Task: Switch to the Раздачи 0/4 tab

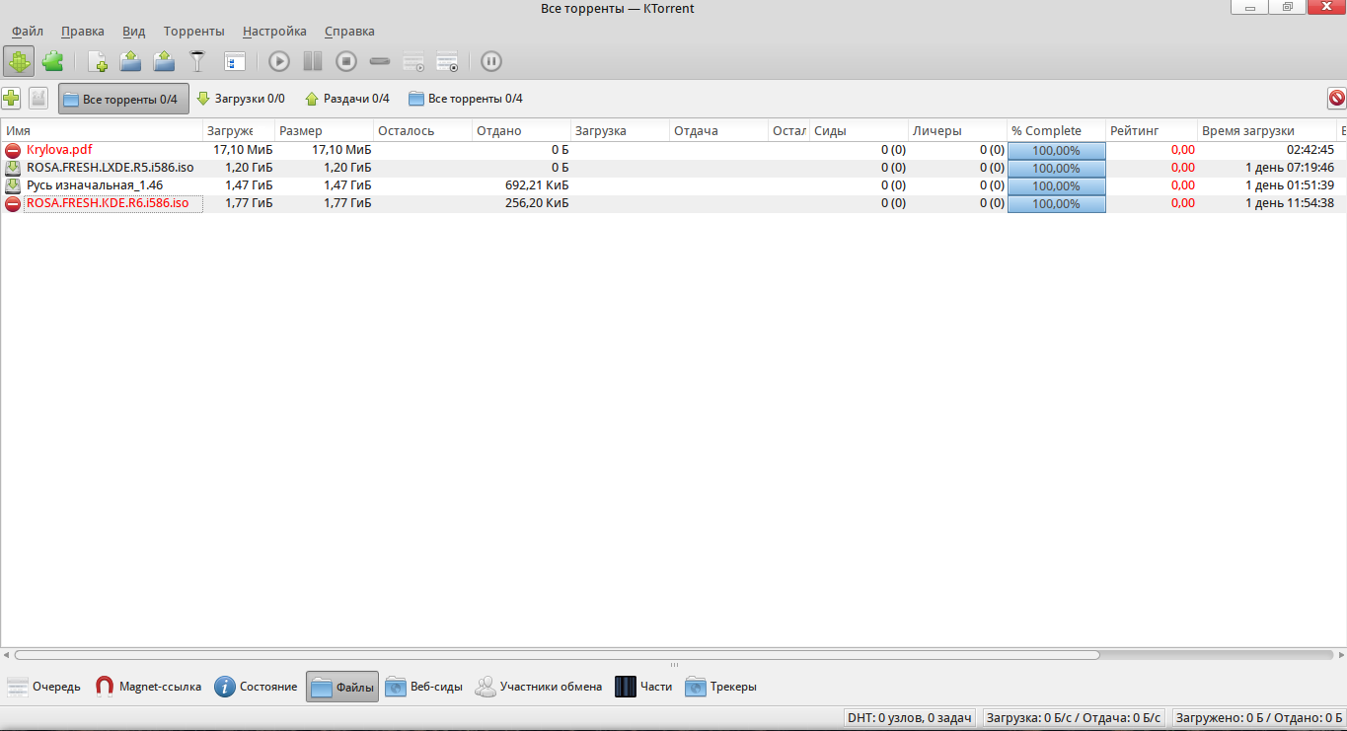Action: click(346, 99)
